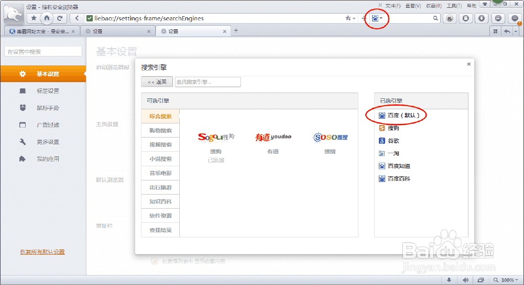
Task: Click the back arrow navigation button
Action: (x=77, y=18)
